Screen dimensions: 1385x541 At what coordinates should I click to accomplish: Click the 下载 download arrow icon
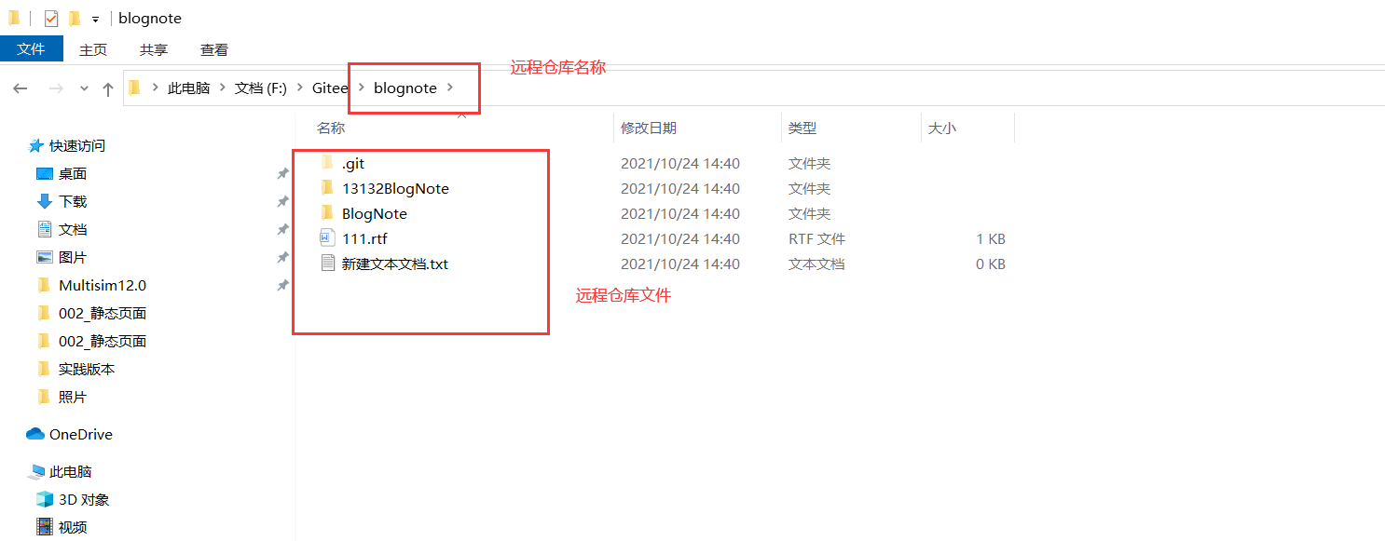point(44,201)
